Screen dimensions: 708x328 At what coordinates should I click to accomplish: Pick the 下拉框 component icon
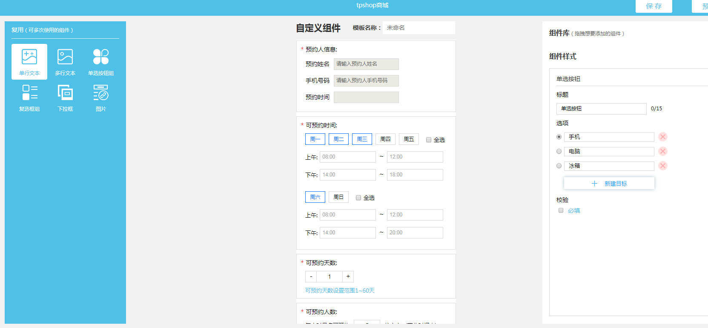pos(65,93)
